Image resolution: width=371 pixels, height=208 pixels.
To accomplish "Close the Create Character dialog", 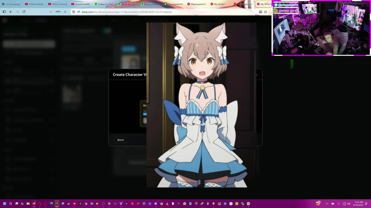I will [x=257, y=75].
